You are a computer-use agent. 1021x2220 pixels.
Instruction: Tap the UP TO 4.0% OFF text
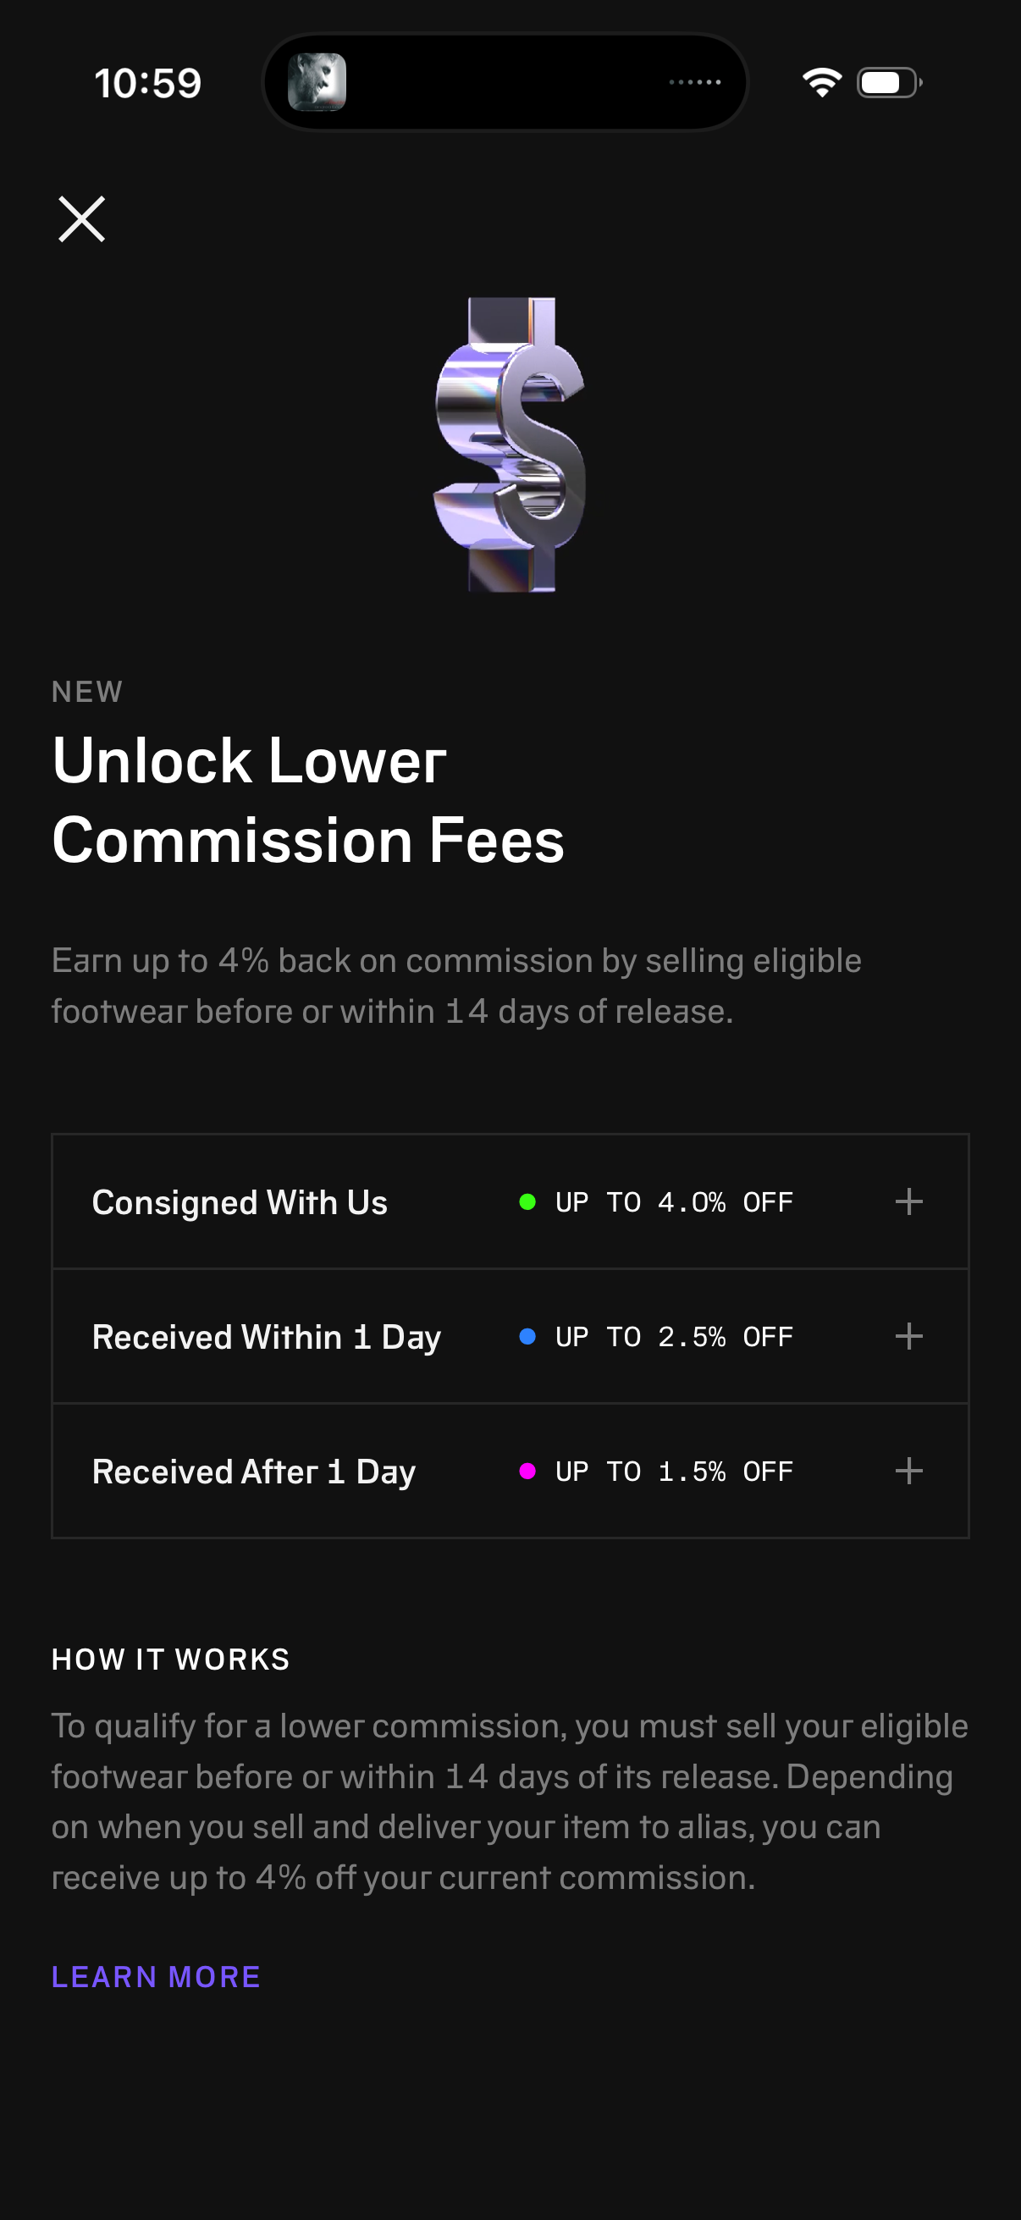[674, 1201]
